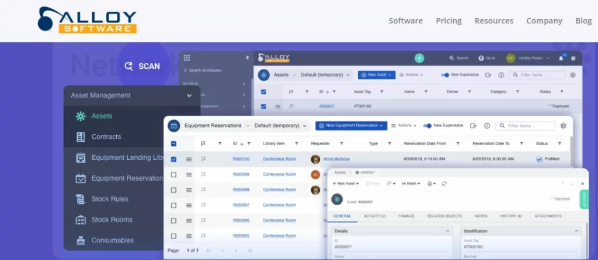Collapse the Asset Management menu chevron
598x260 pixels.
point(189,96)
